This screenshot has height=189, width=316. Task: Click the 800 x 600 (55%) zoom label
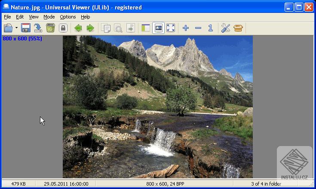(22, 38)
